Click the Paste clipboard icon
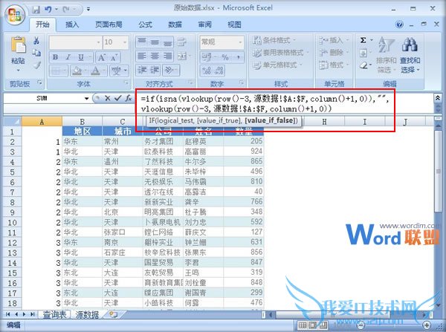The width and height of the screenshot is (446, 332). 18,45
